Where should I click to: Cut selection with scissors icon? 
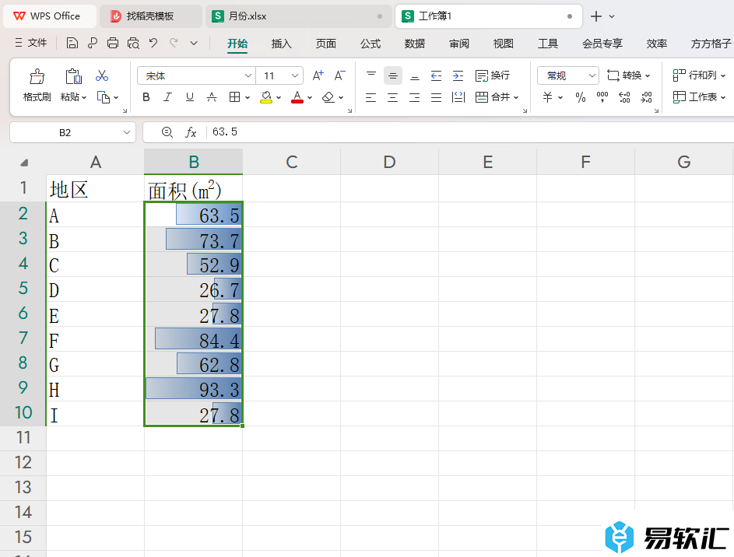click(x=102, y=75)
